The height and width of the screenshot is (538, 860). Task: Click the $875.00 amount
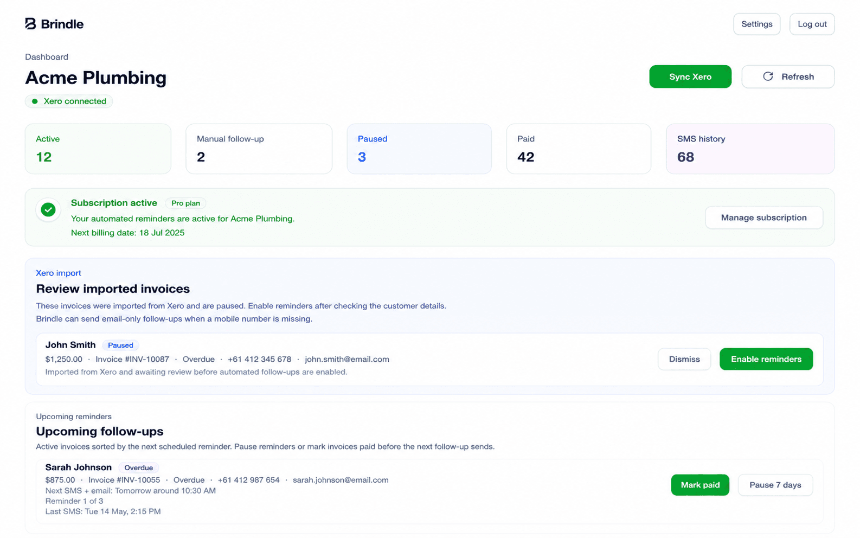click(x=60, y=480)
